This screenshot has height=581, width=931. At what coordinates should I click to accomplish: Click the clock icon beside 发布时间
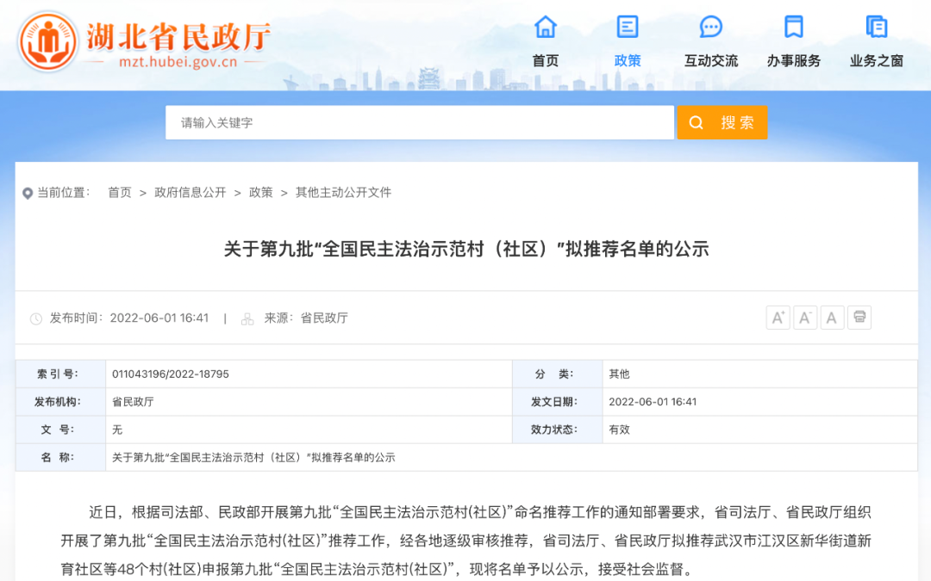36,318
